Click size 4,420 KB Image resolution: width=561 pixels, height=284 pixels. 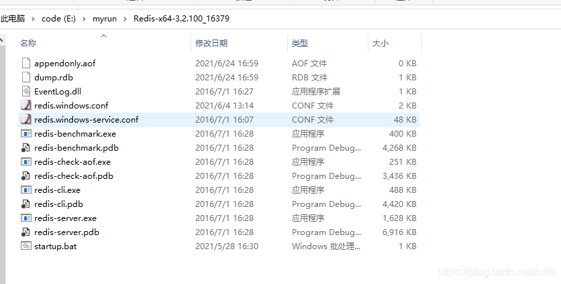[x=400, y=204]
